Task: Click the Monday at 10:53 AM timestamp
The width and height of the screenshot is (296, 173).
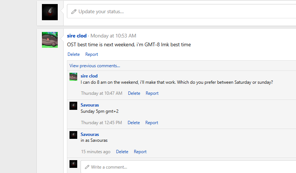Action: (113, 36)
